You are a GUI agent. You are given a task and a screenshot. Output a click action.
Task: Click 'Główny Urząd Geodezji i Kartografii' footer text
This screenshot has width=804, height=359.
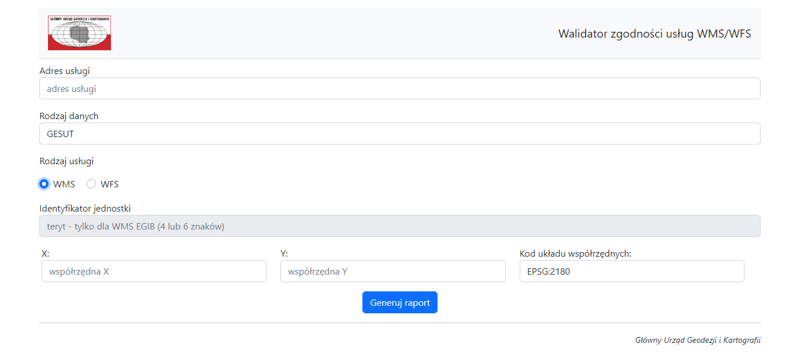(698, 340)
